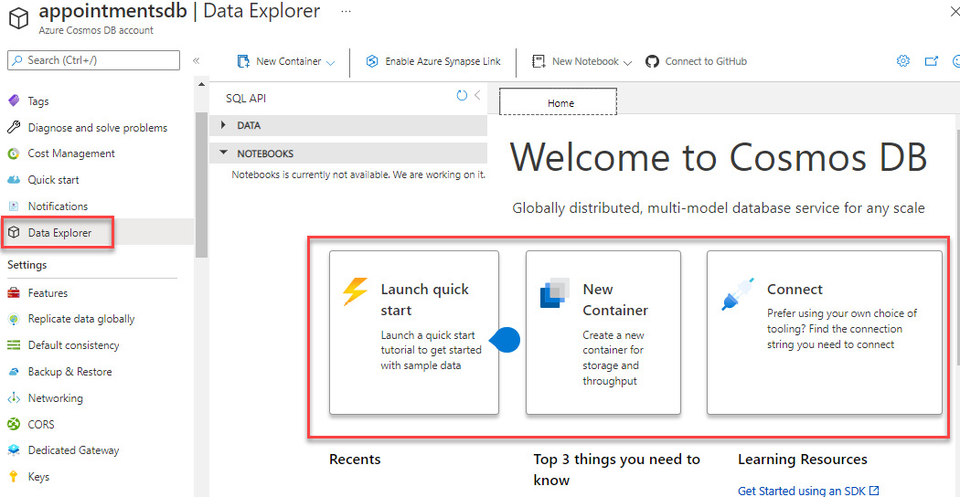Viewport: 960px width, 497px height.
Task: Click the Cosmos DB cube icon beside appointmentsdb
Action: [x=17, y=17]
